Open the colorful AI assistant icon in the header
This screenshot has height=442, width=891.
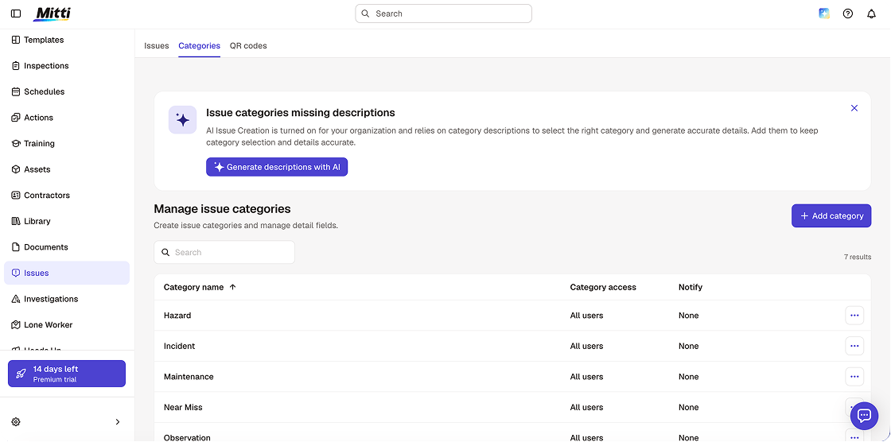[824, 14]
